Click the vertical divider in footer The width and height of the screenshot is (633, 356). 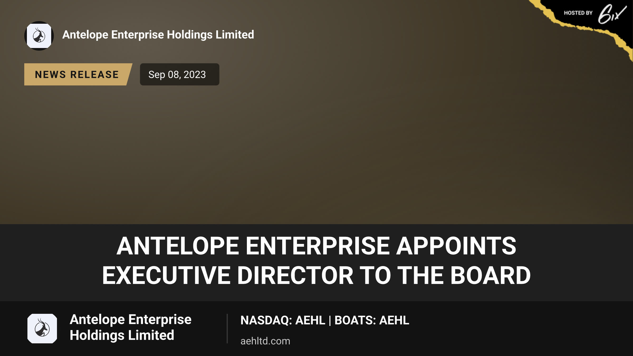coord(227,329)
